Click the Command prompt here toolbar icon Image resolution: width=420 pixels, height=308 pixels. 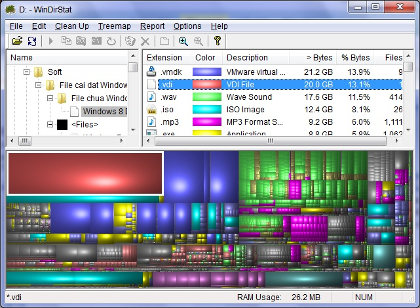96,41
